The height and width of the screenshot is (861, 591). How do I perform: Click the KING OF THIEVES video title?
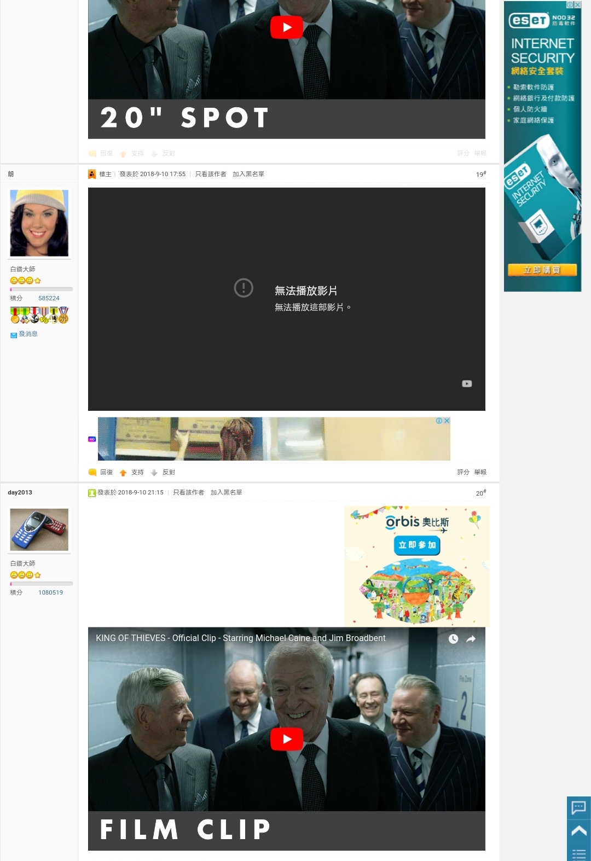pyautogui.click(x=241, y=638)
